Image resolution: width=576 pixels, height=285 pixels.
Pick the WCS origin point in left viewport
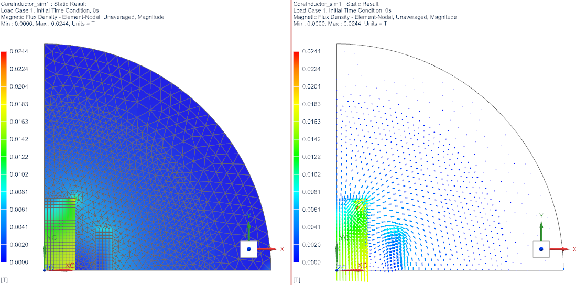[44, 270]
